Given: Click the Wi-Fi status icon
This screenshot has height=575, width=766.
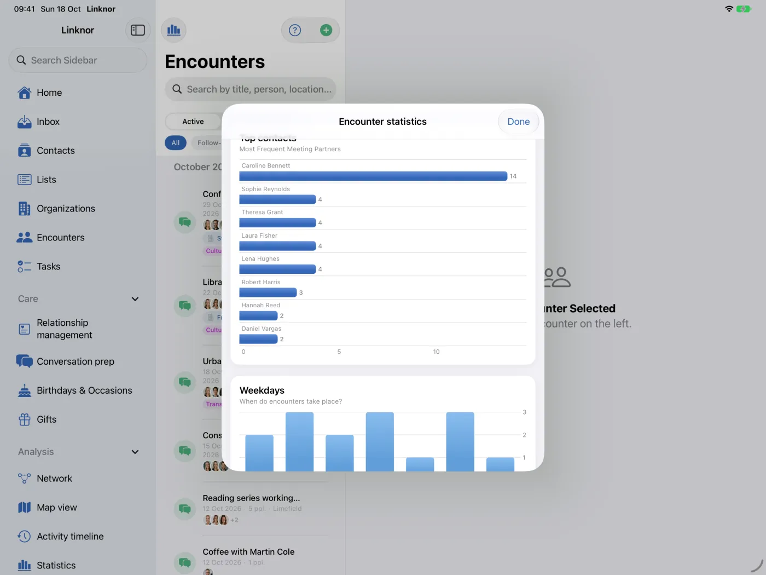Looking at the screenshot, I should point(729,9).
